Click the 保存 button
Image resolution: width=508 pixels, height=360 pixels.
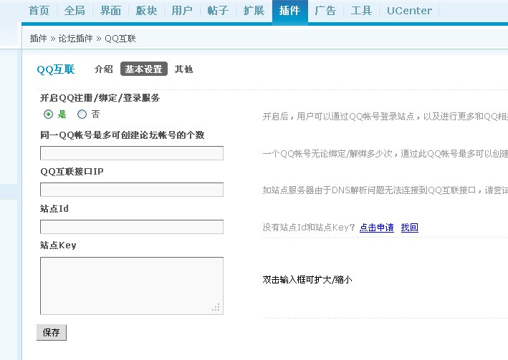(52, 333)
